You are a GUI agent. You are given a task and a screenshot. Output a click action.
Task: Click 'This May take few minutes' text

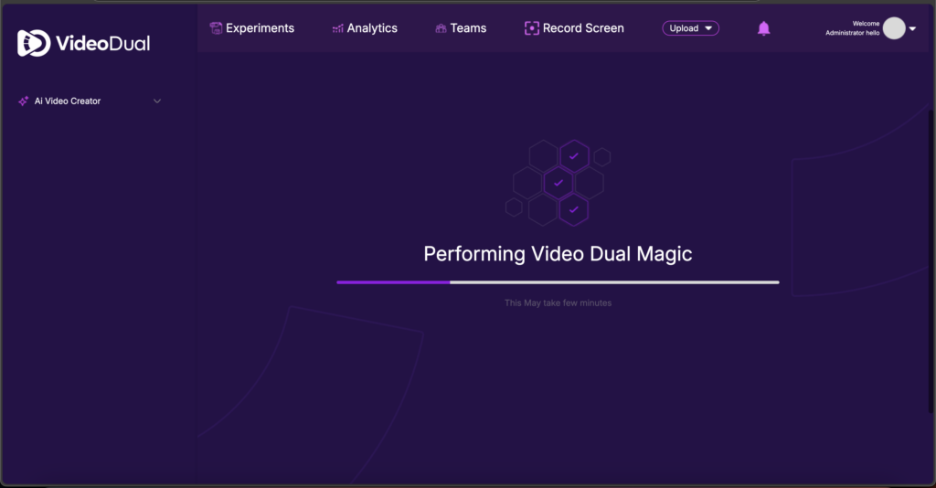click(x=558, y=303)
